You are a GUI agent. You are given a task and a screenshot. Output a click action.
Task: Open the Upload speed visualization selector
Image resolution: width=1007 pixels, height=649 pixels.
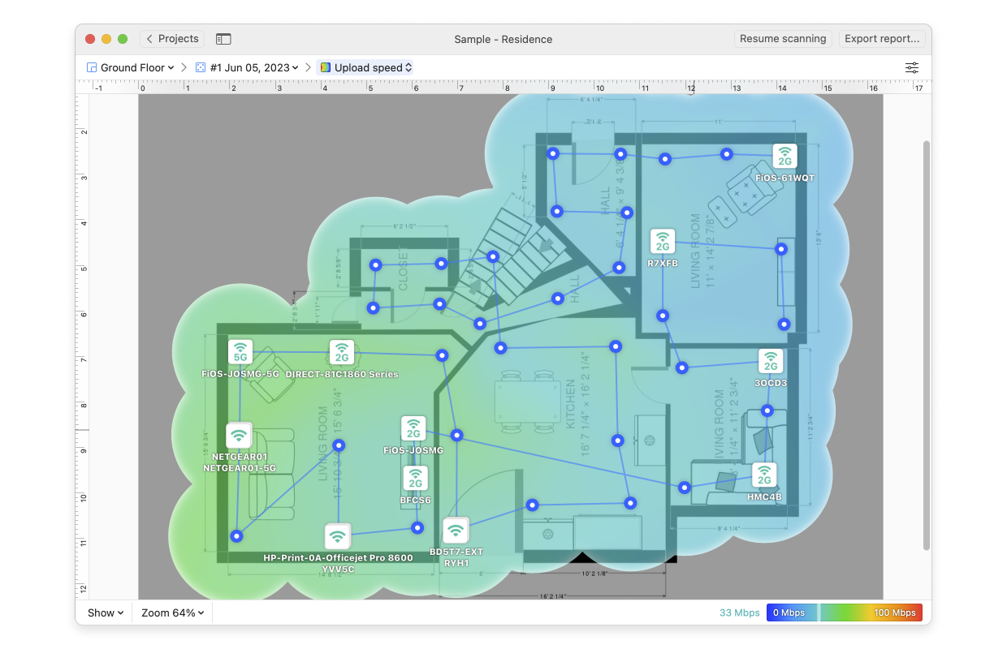point(366,67)
